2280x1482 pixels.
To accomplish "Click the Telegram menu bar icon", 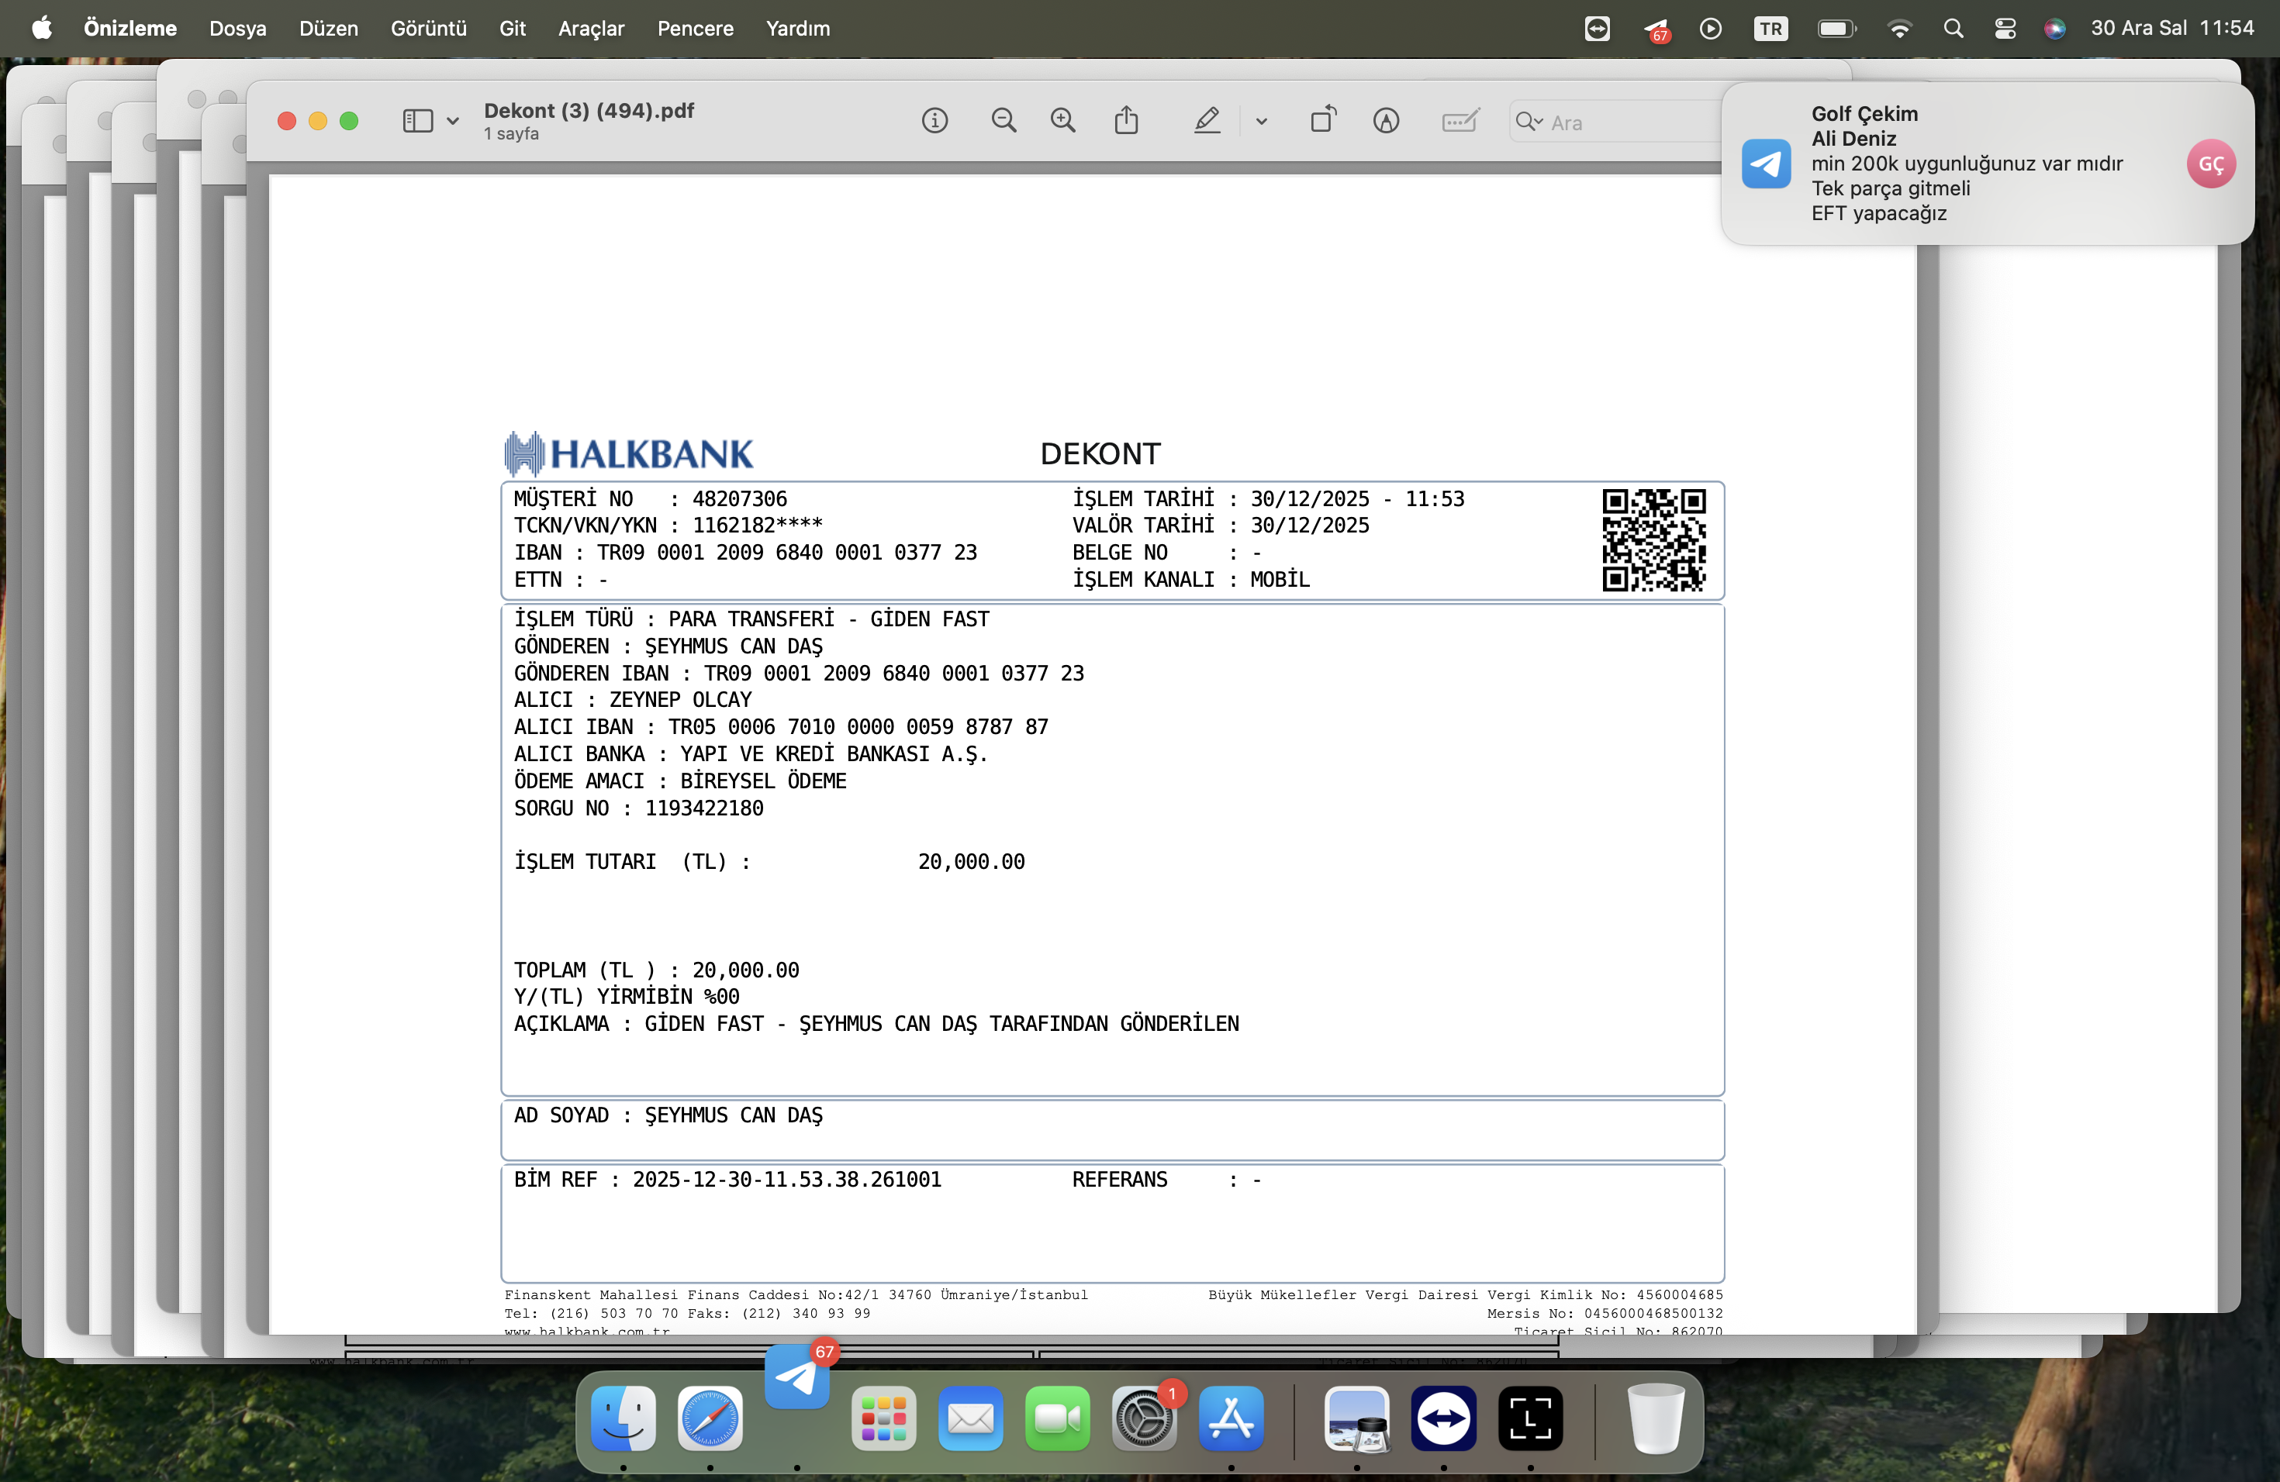I will click(1656, 29).
